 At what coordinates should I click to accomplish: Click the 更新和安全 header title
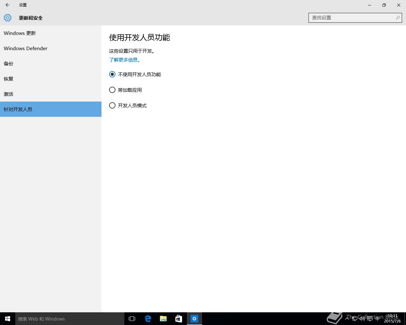point(31,18)
